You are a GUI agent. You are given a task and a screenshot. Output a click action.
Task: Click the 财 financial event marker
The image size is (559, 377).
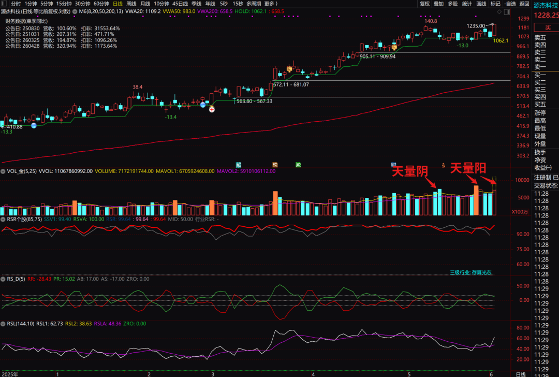coord(393,165)
